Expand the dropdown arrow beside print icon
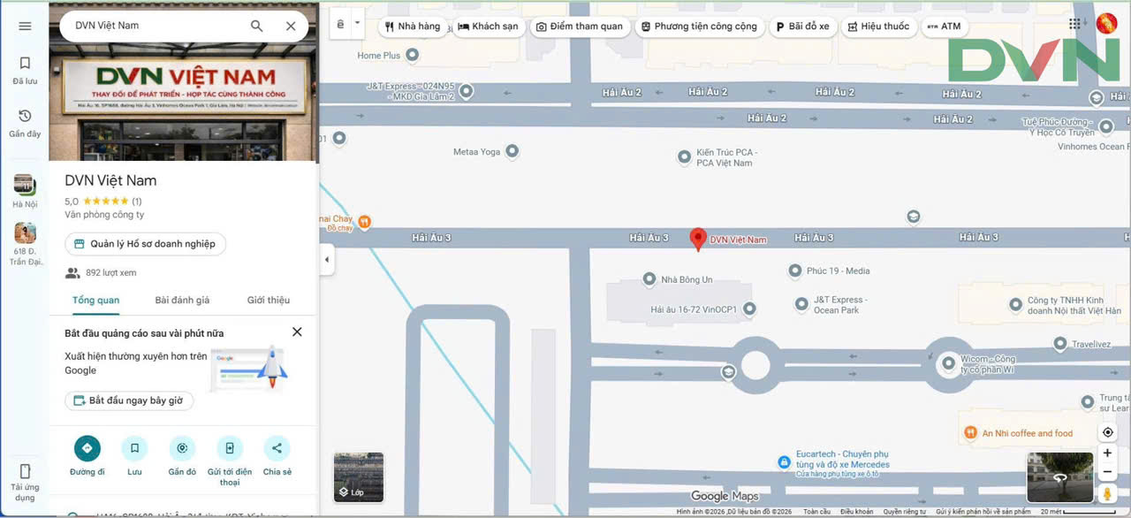Image resolution: width=1131 pixels, height=518 pixels. coord(357,26)
